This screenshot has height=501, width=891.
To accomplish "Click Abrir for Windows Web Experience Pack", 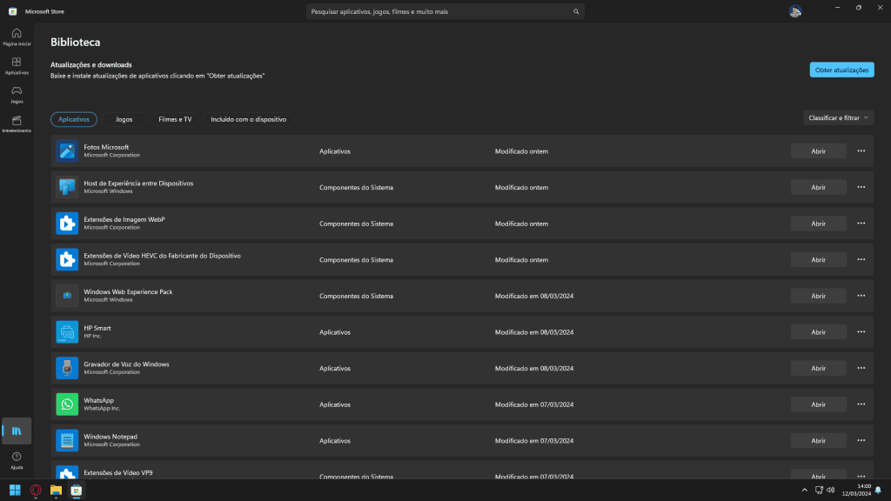I will 818,296.
